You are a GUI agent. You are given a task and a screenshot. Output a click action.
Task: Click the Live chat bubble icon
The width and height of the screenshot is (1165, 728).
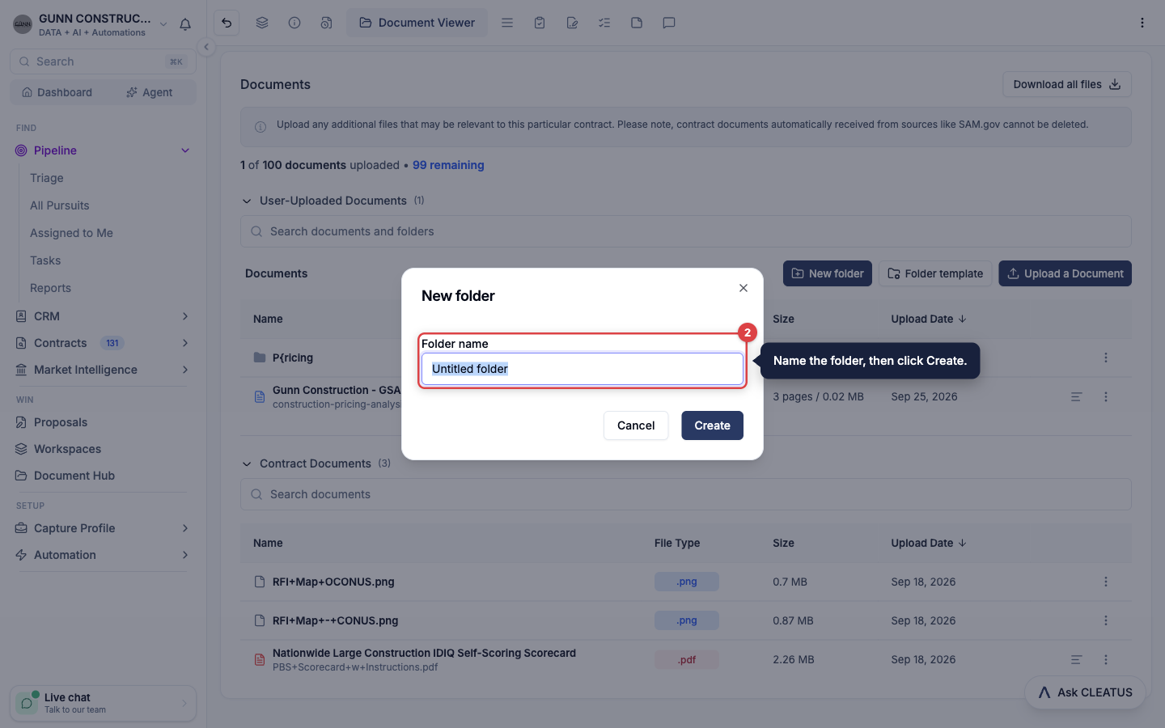point(27,703)
